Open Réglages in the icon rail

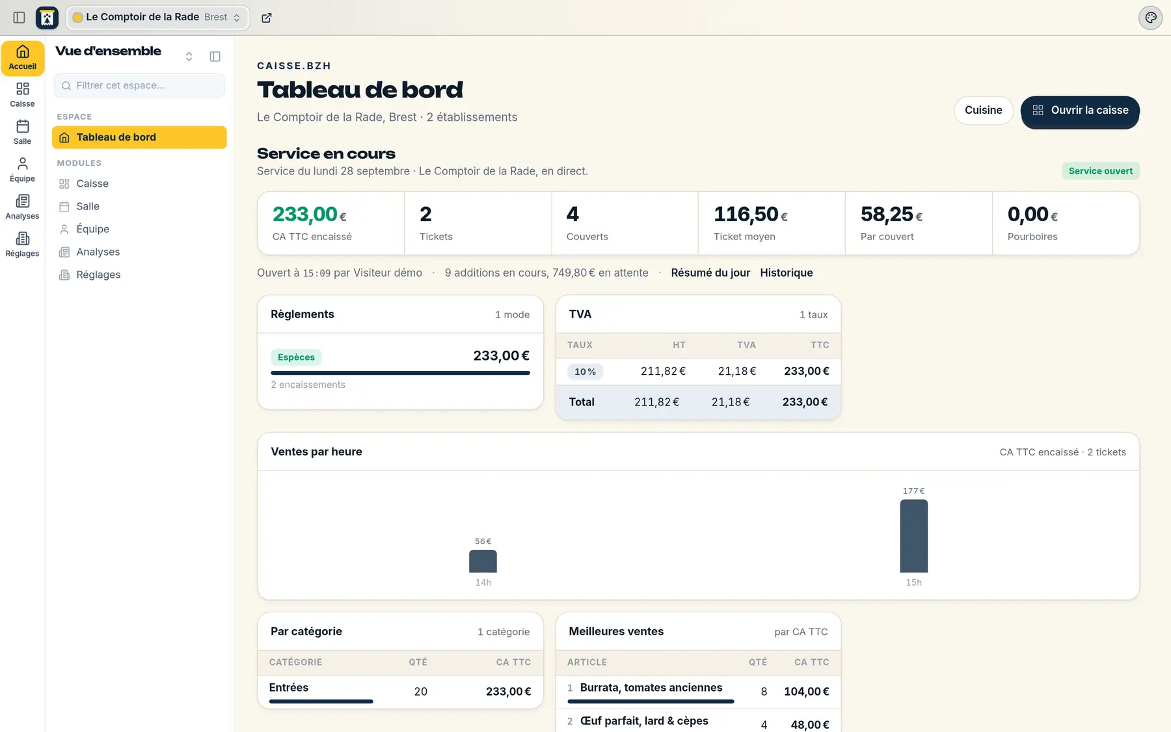click(23, 245)
